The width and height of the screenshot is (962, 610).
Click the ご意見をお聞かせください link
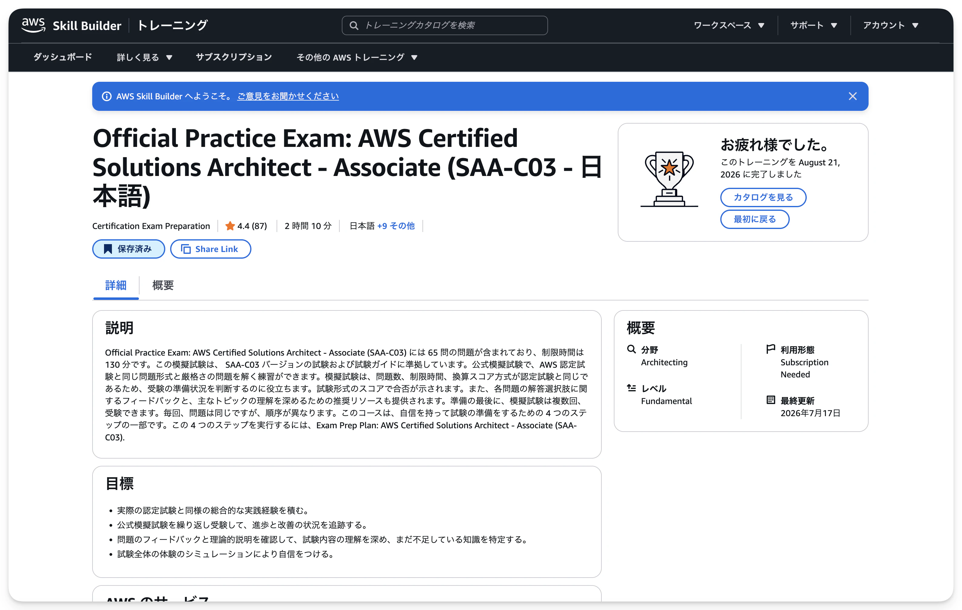[x=288, y=96]
